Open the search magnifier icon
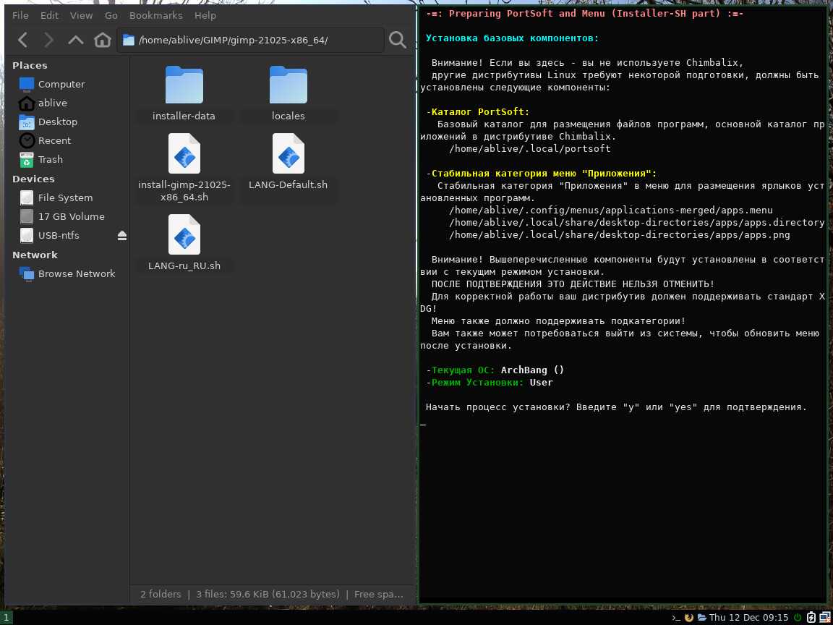 coord(397,40)
